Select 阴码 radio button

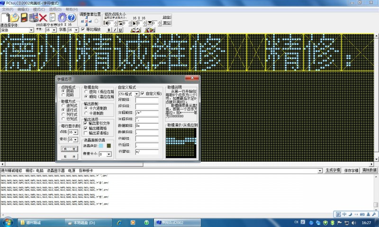tap(63, 91)
